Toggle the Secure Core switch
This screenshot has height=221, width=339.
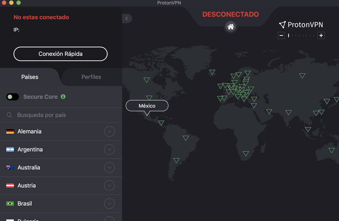coord(13,97)
